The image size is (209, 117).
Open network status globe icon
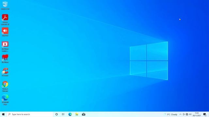coord(187,114)
